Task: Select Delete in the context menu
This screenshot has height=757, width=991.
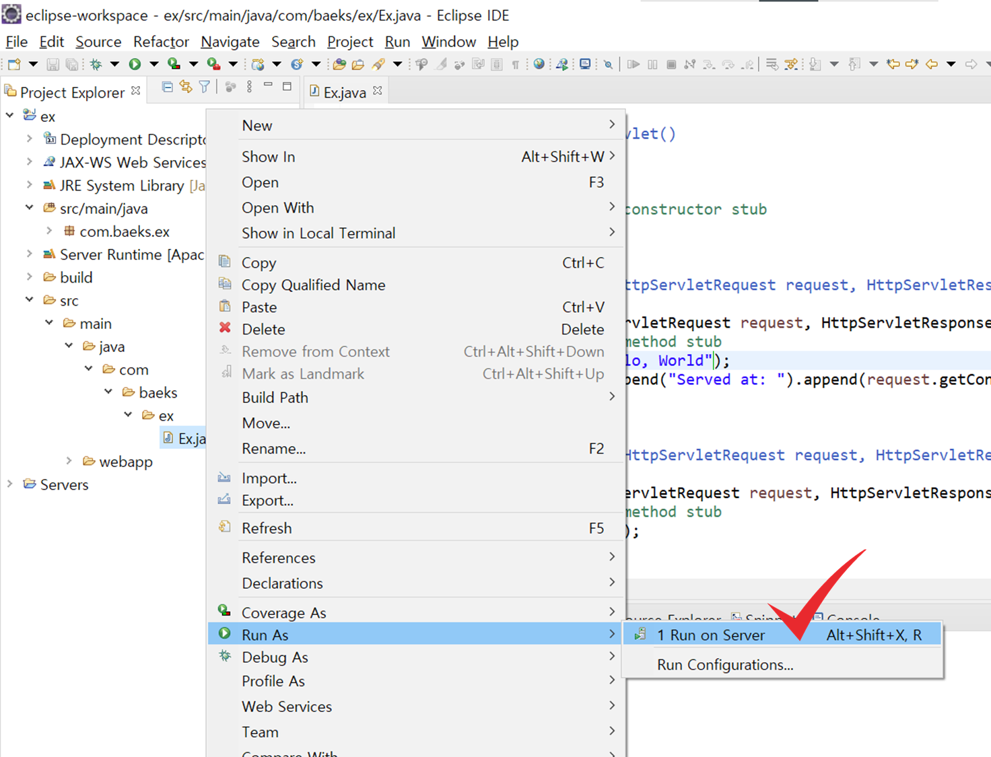Action: point(417,330)
